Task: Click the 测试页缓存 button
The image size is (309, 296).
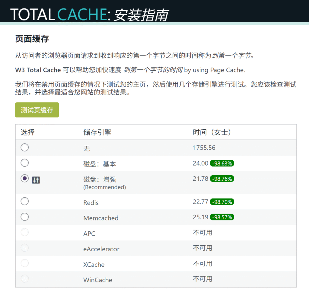Action: pos(37,110)
